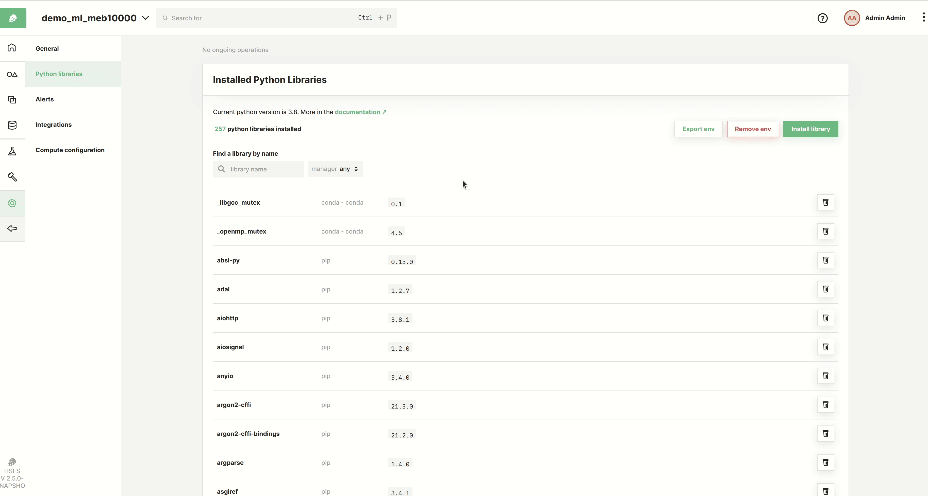The image size is (928, 496).
Task: Click the absl-py library name
Action: click(228, 260)
